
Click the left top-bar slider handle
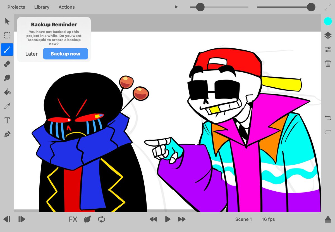pos(200,7)
